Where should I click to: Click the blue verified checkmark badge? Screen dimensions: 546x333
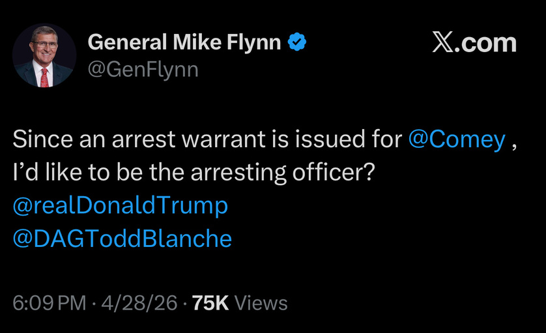[297, 43]
